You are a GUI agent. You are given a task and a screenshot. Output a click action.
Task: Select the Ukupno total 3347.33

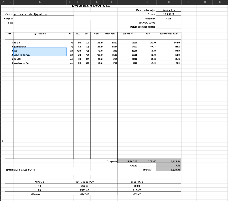(x=85, y=194)
